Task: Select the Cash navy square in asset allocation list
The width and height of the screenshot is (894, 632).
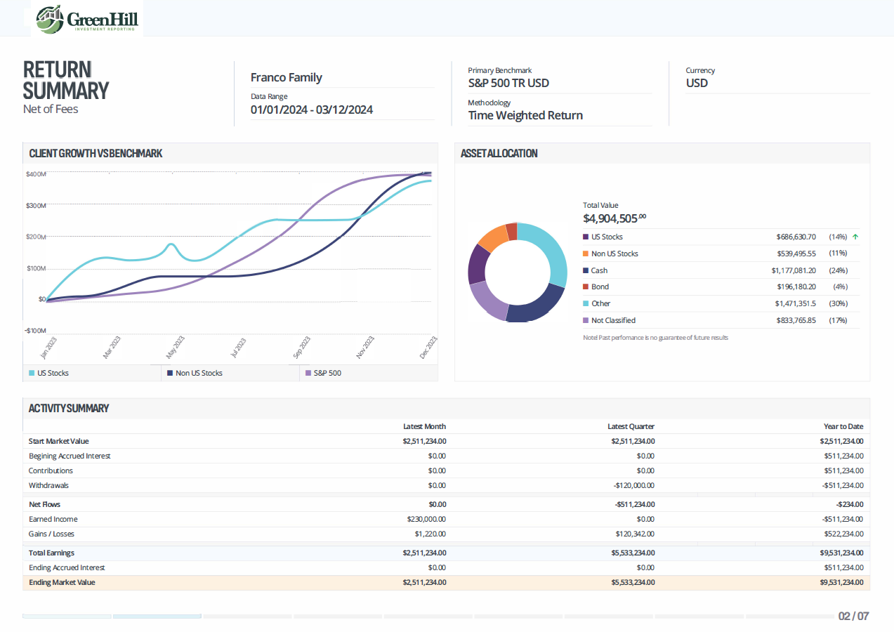Action: coord(586,270)
